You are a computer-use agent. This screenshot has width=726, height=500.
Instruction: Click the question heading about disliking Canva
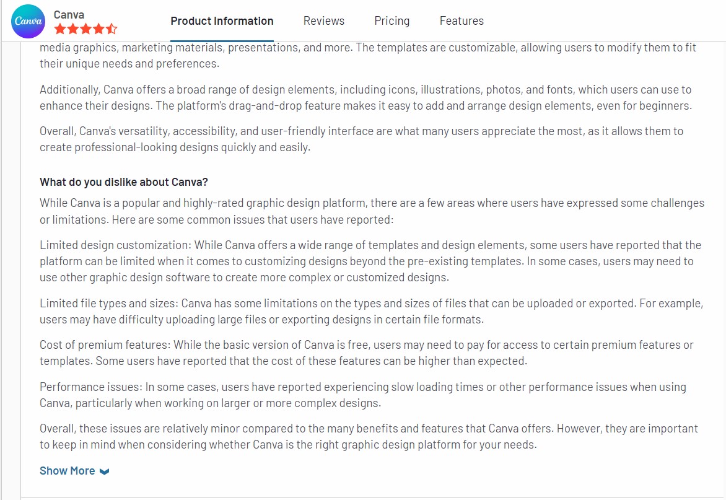pyautogui.click(x=123, y=182)
